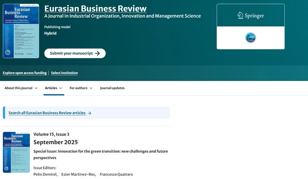
Task: Click chevron beside For authors
Action: 91,88
